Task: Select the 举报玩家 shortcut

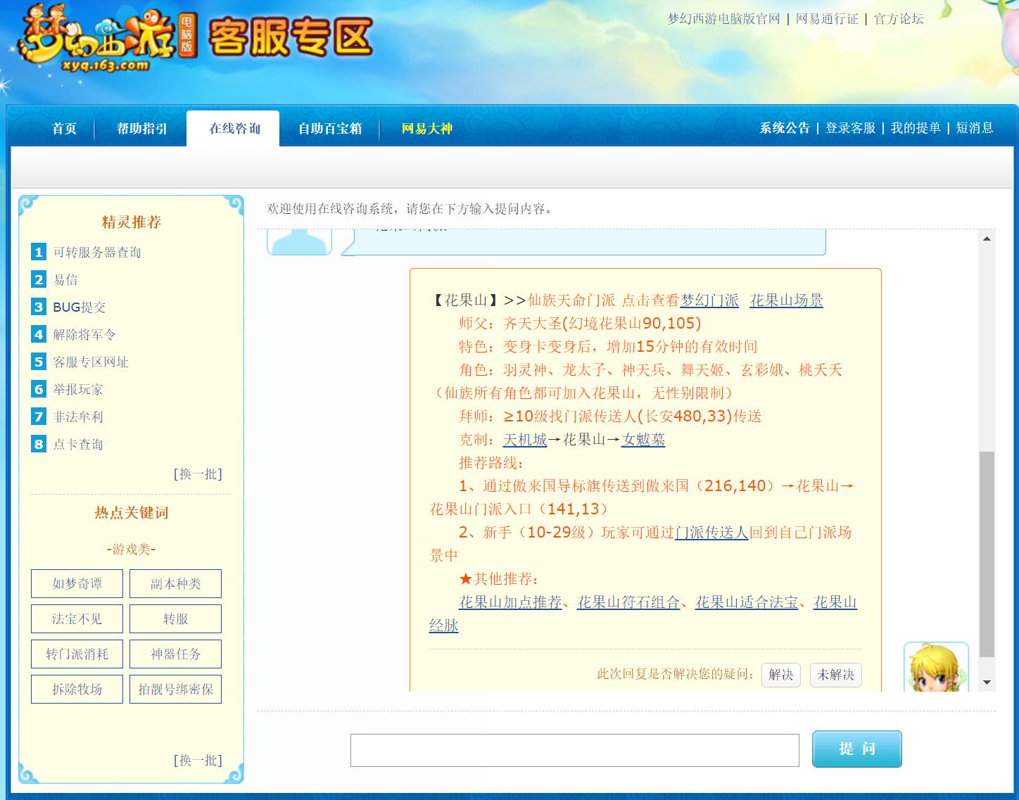Action: [x=78, y=389]
